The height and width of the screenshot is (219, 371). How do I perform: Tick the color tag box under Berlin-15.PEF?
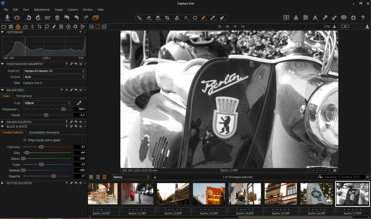(265, 209)
